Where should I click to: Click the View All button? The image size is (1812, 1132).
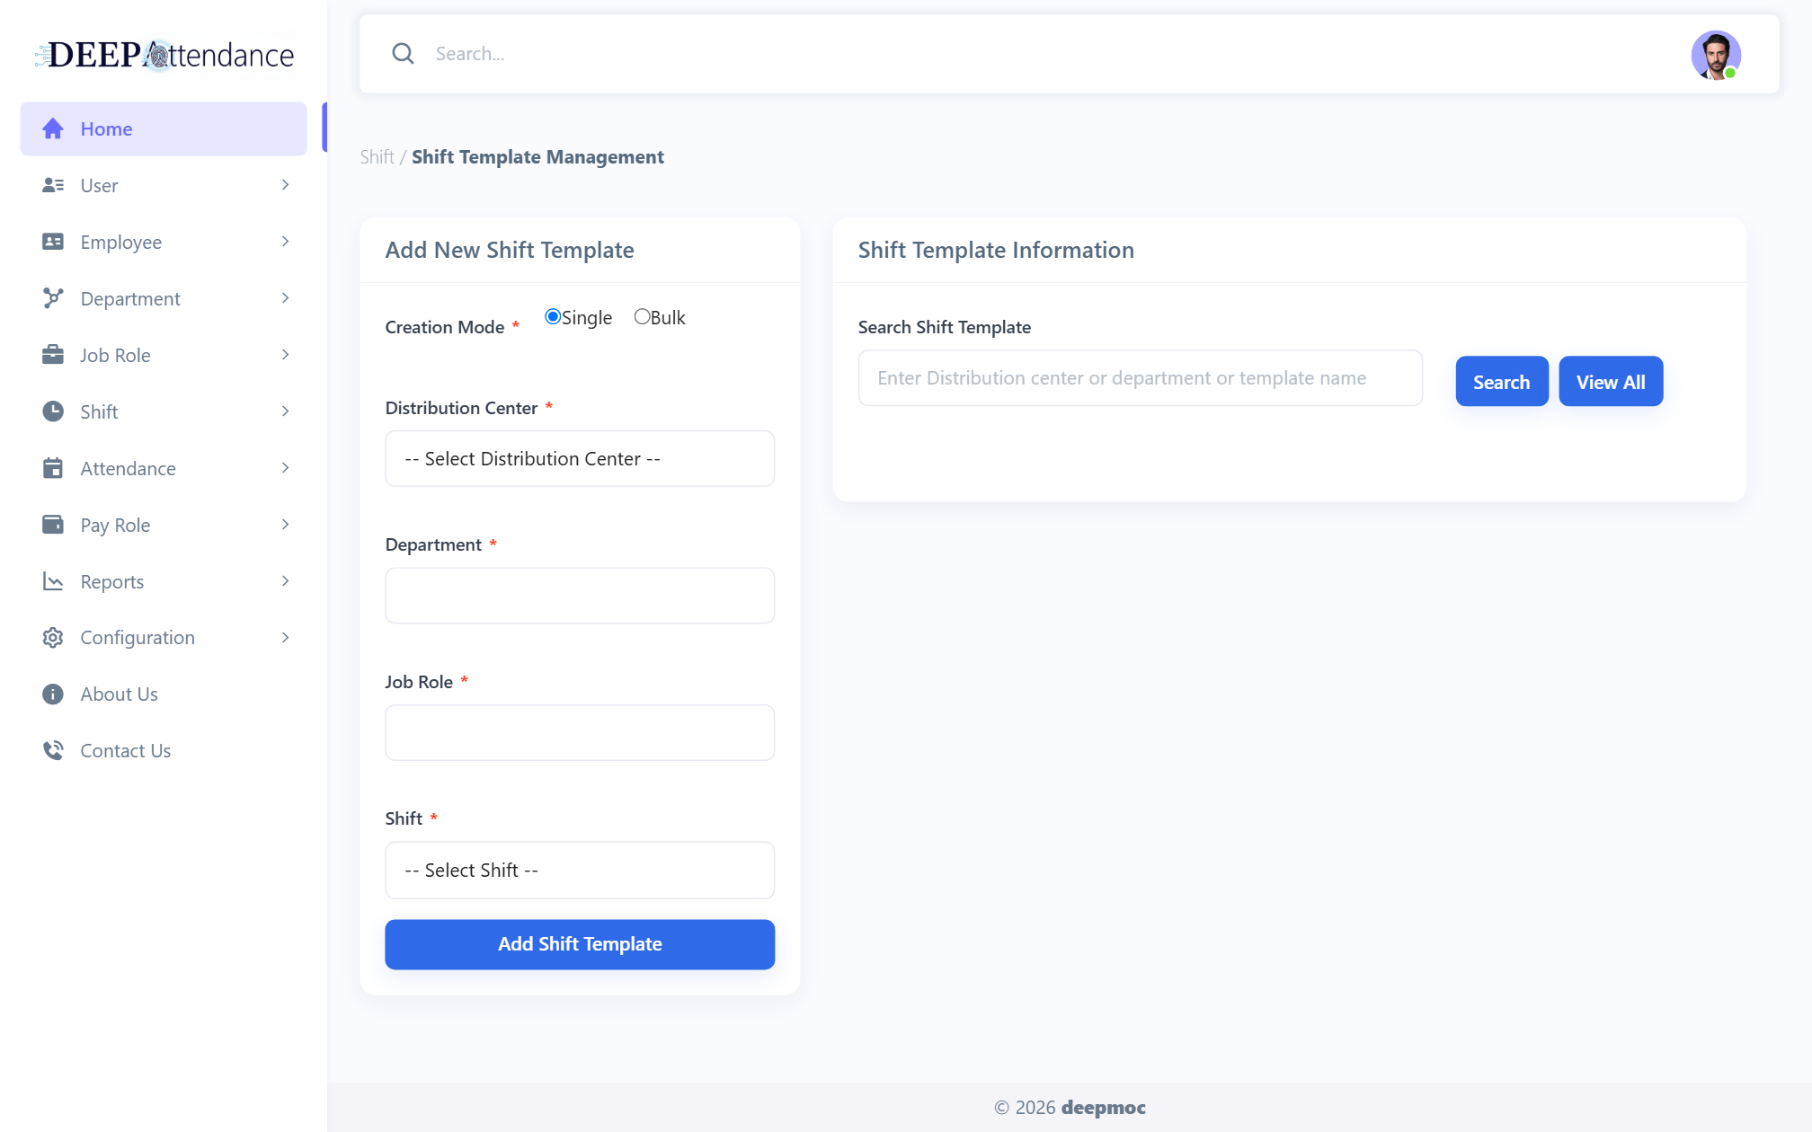1611,382
